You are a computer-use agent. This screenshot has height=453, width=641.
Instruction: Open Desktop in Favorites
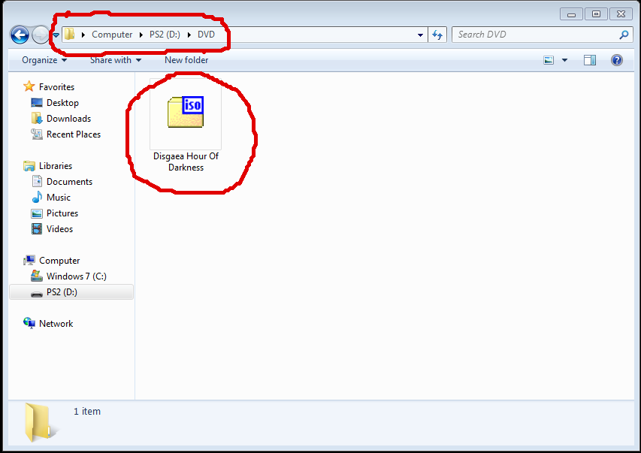(62, 103)
